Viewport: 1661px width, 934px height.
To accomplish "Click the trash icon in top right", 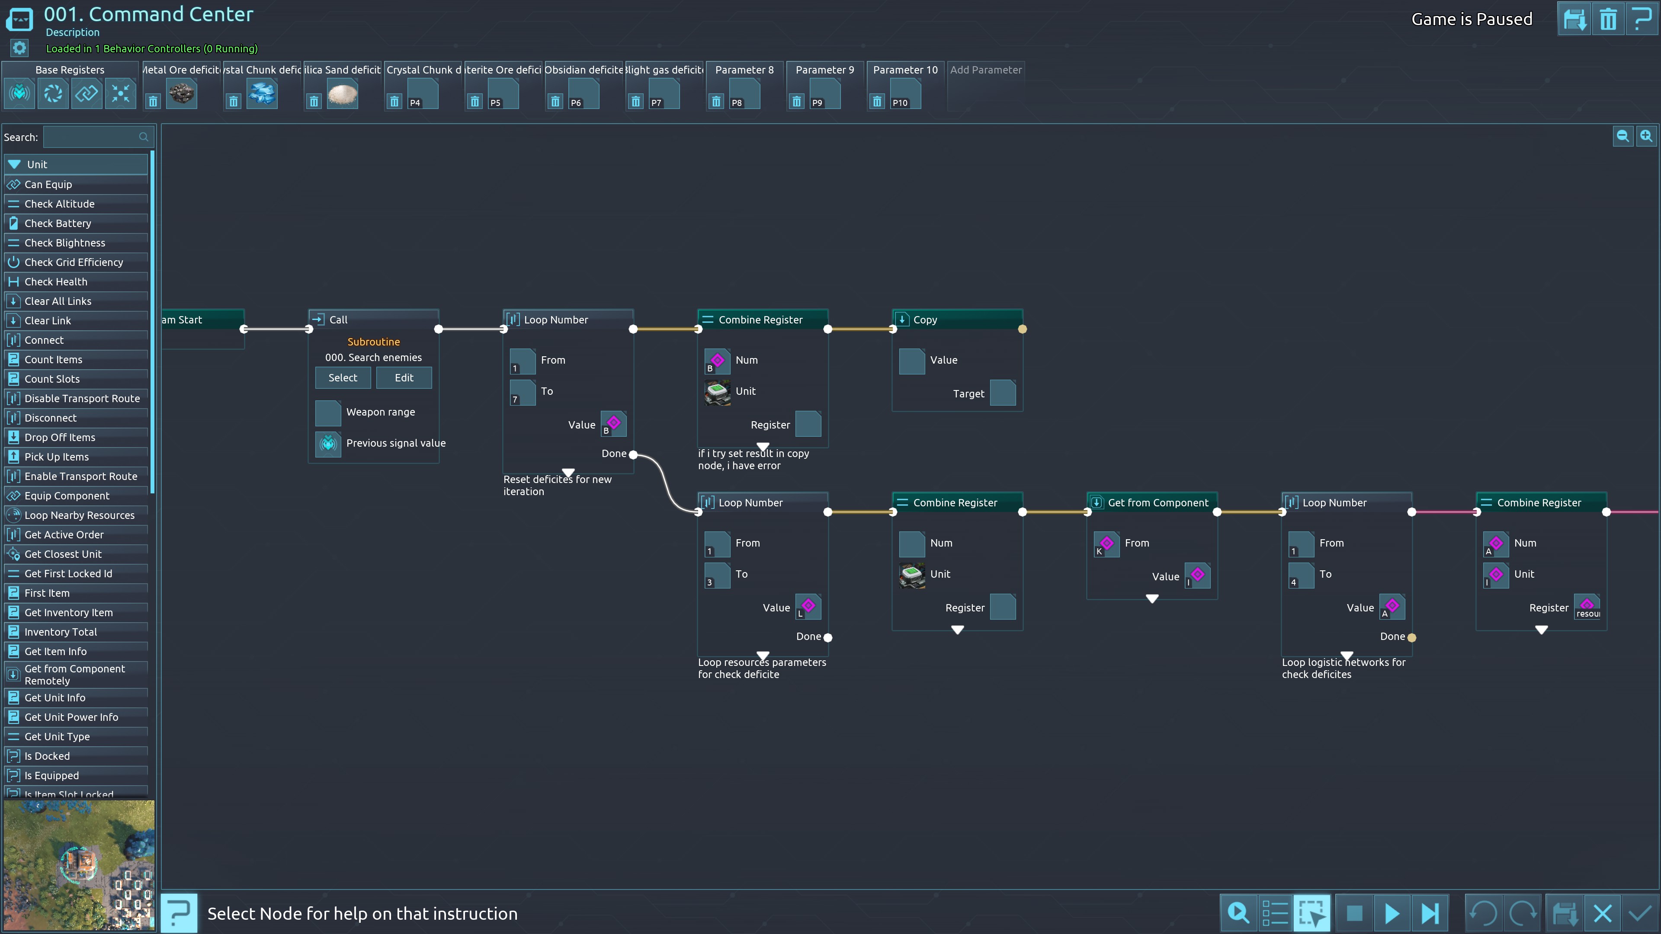I will (x=1607, y=19).
